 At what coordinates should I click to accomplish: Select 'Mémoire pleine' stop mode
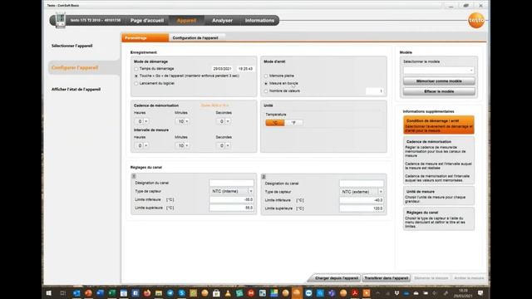coord(266,76)
